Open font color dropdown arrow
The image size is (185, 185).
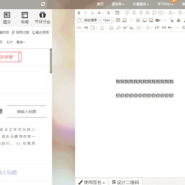tap(103, 13)
